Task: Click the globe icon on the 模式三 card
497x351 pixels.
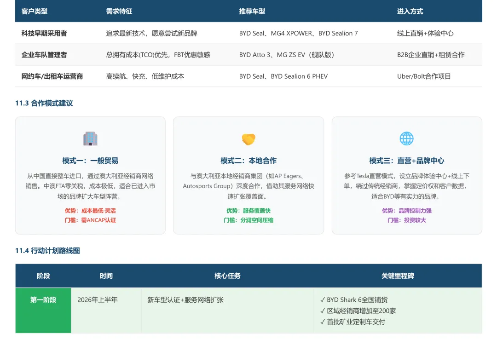Action: (407, 138)
